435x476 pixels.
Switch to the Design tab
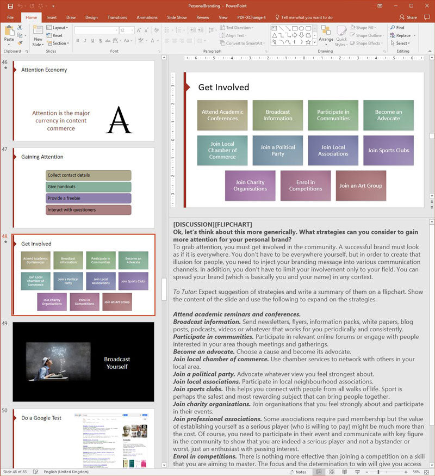click(91, 17)
